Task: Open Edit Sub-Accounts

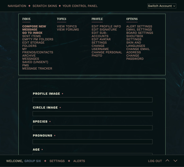Action: [x=100, y=35]
